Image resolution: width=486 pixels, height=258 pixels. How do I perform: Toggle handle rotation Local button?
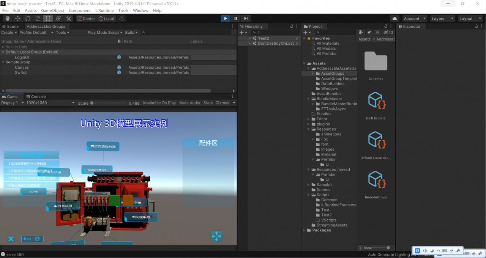(x=106, y=19)
